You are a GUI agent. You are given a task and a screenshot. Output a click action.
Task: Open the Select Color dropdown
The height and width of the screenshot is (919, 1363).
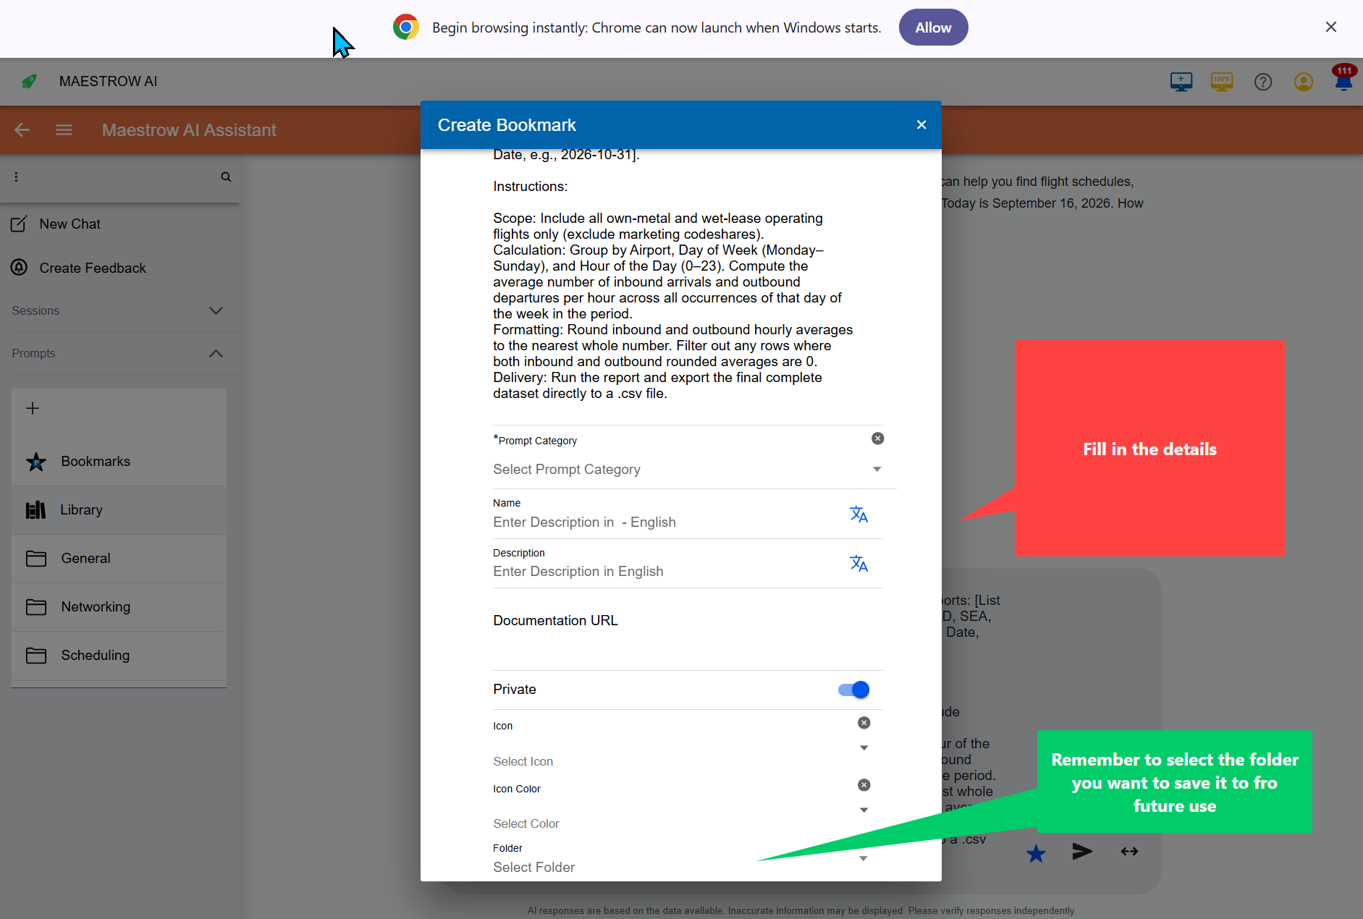coord(680,816)
